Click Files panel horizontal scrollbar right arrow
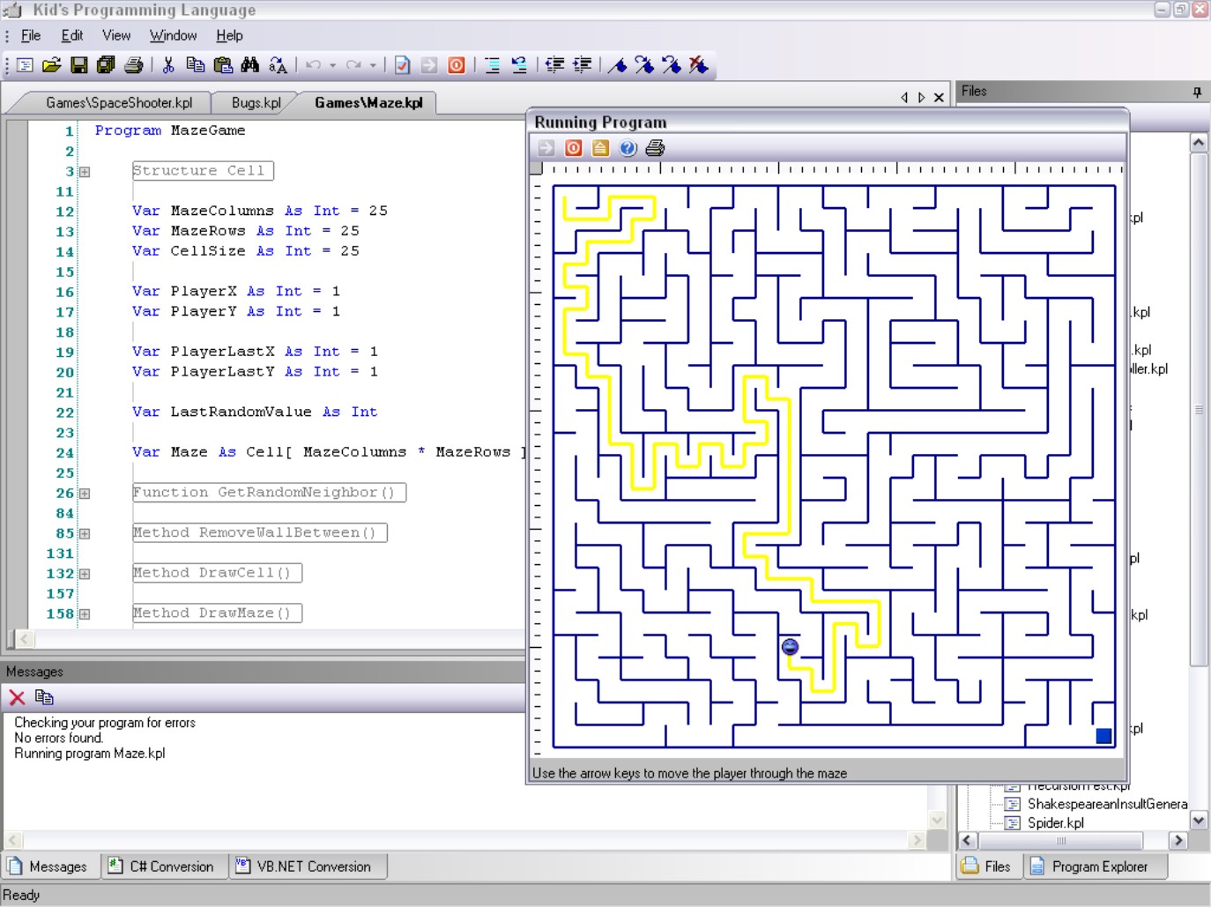Viewport: 1211px width, 907px height. (x=1178, y=840)
